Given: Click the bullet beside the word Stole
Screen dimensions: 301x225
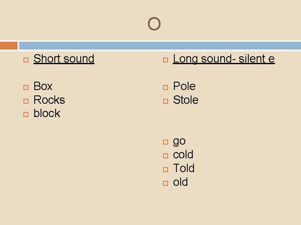Looking at the screenshot, I should pyautogui.click(x=165, y=101).
